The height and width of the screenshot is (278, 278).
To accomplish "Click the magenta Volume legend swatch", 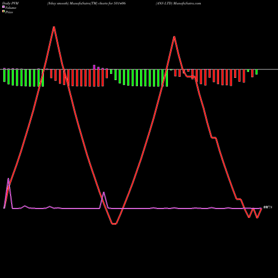I will [3, 7].
